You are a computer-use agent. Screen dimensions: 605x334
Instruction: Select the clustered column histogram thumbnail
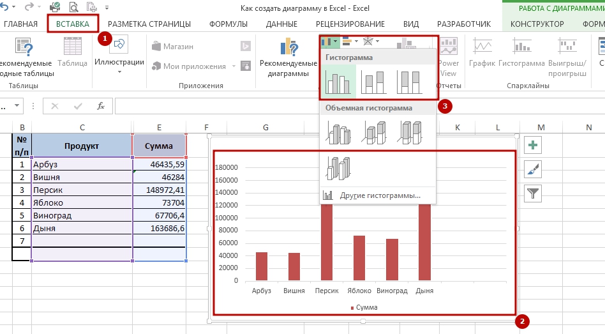[x=338, y=82]
